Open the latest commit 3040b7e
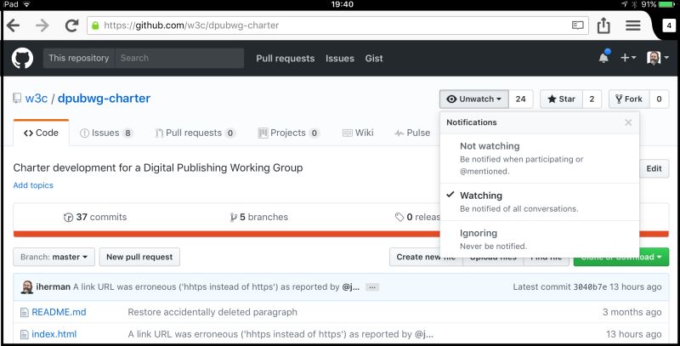The height and width of the screenshot is (346, 680). click(x=590, y=287)
